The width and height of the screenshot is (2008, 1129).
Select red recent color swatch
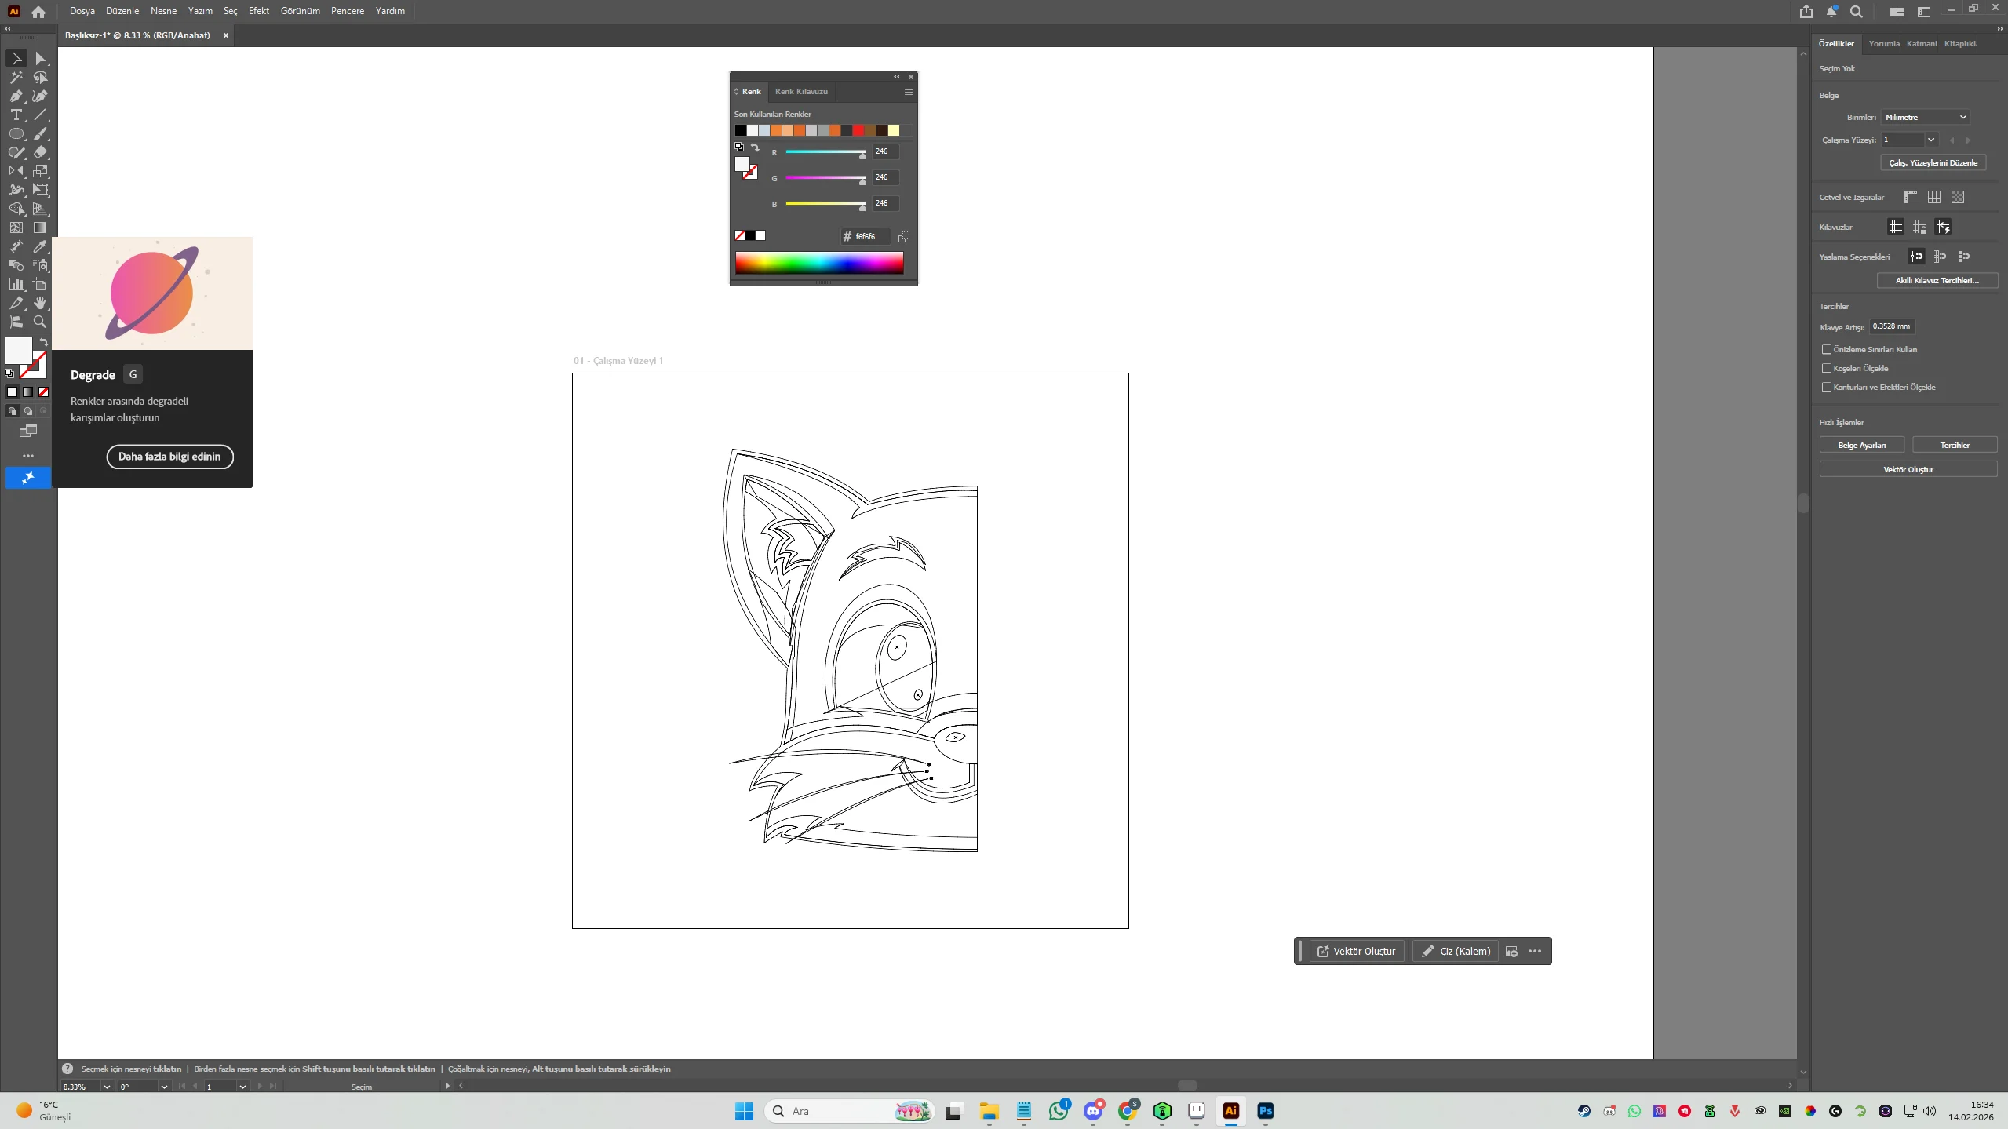pyautogui.click(x=858, y=130)
